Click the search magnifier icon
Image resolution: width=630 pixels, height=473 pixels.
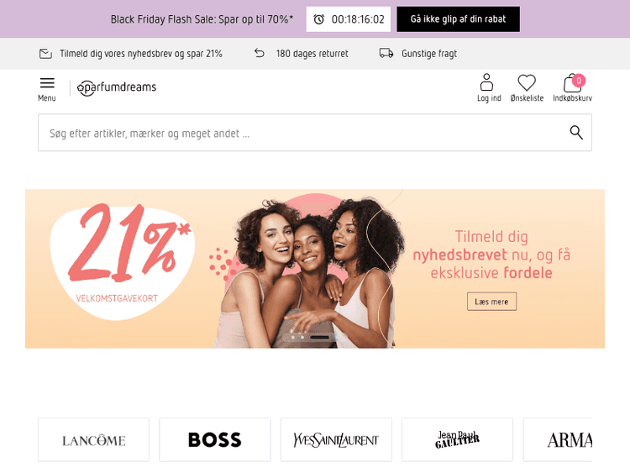[x=576, y=132]
